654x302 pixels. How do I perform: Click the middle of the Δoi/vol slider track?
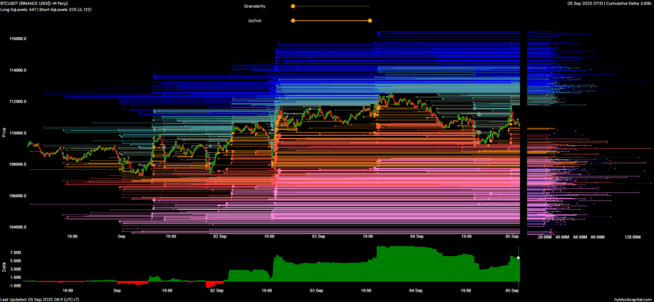coord(331,20)
